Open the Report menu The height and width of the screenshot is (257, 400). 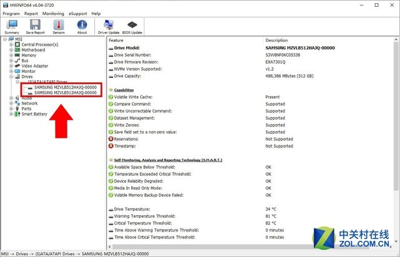pyautogui.click(x=31, y=14)
